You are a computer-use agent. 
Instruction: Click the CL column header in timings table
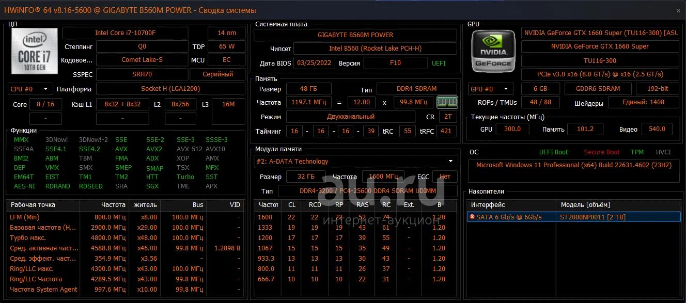coord(292,204)
